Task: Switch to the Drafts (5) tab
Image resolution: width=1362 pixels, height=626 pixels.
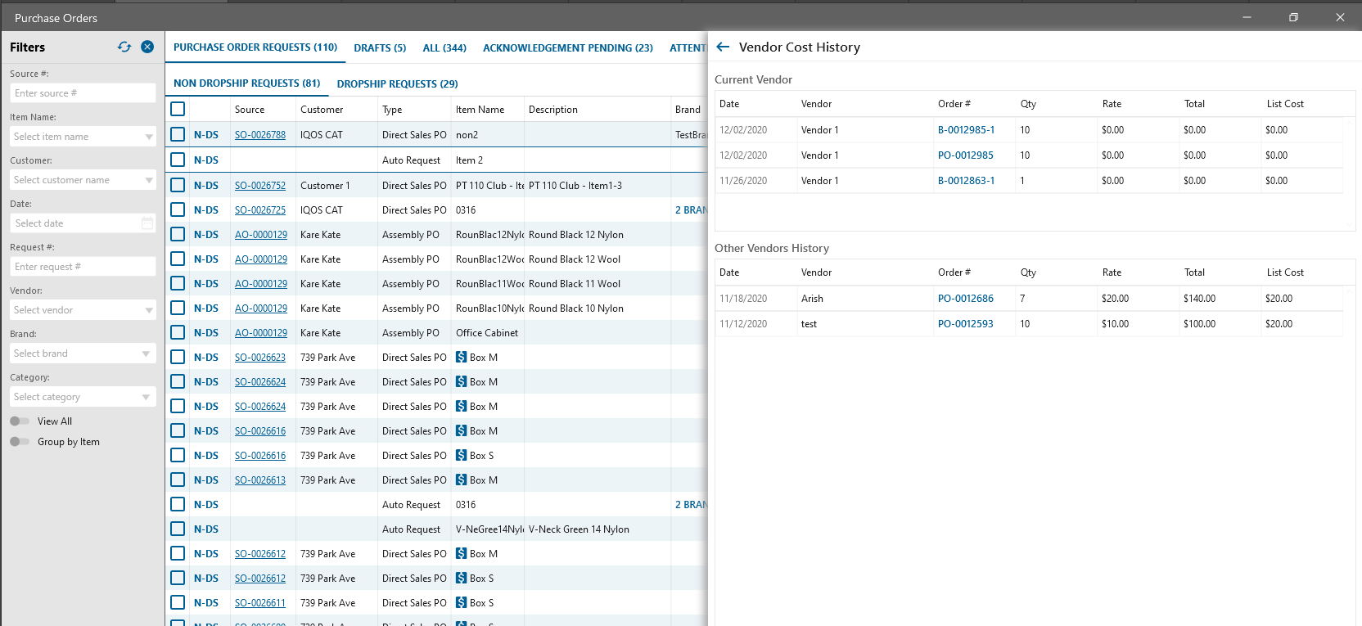Action: pos(380,48)
